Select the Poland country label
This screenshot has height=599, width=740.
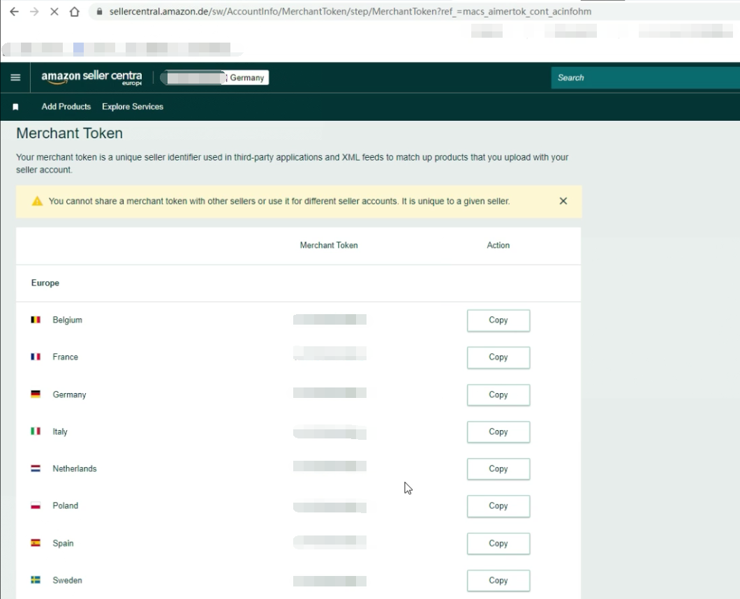point(66,505)
